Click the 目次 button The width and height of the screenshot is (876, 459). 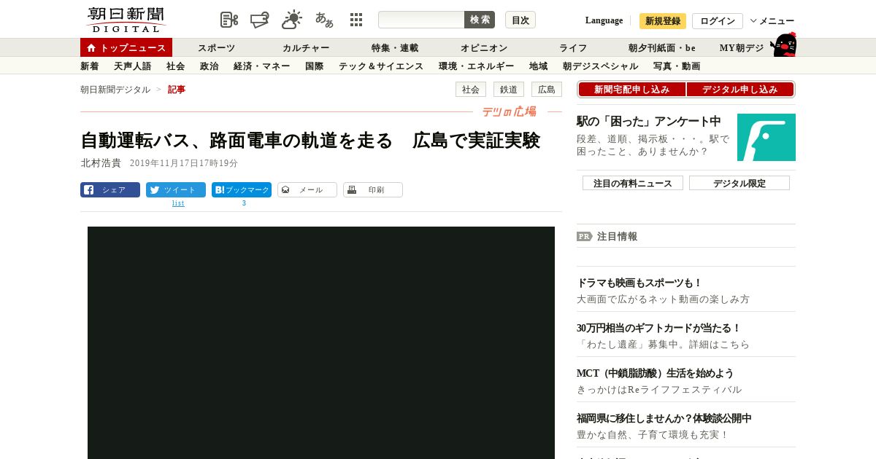[520, 20]
